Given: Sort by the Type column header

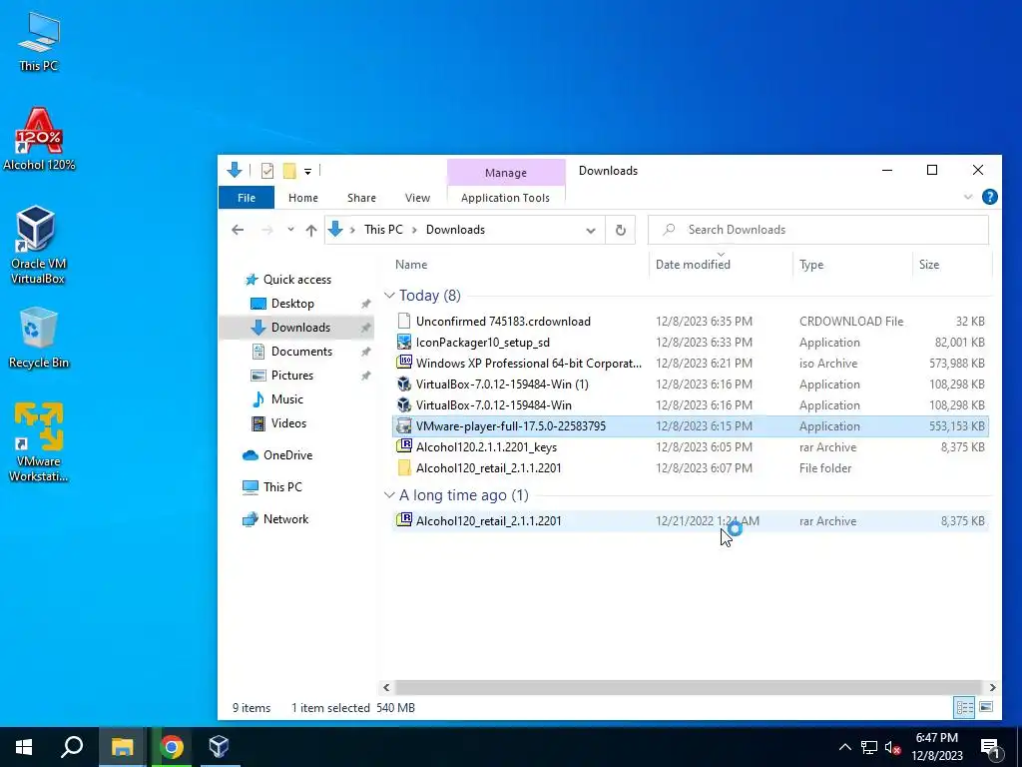Looking at the screenshot, I should (852, 264).
